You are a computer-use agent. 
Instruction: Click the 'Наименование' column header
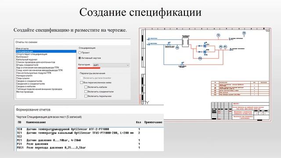point(36,122)
